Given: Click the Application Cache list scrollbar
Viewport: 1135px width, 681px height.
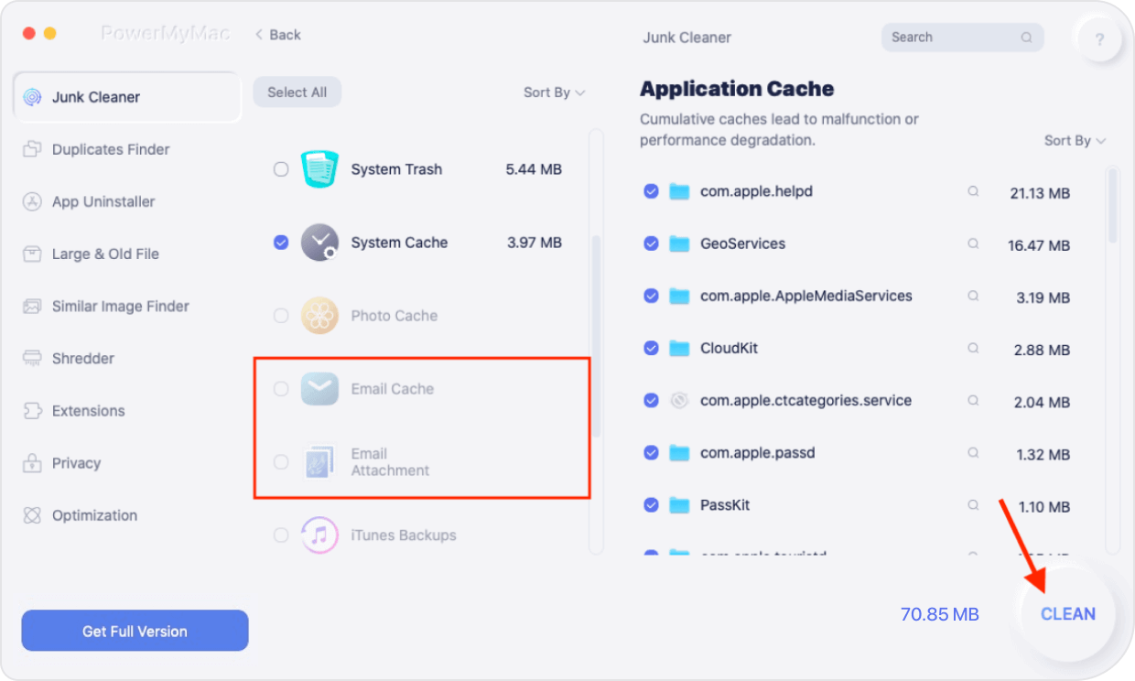Looking at the screenshot, I should pyautogui.click(x=1112, y=205).
